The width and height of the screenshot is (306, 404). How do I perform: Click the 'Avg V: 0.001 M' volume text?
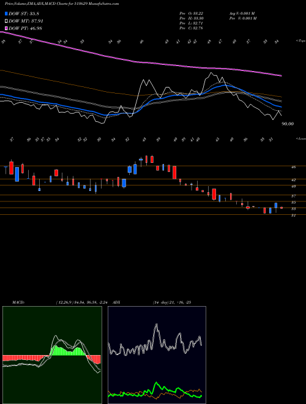point(242,13)
